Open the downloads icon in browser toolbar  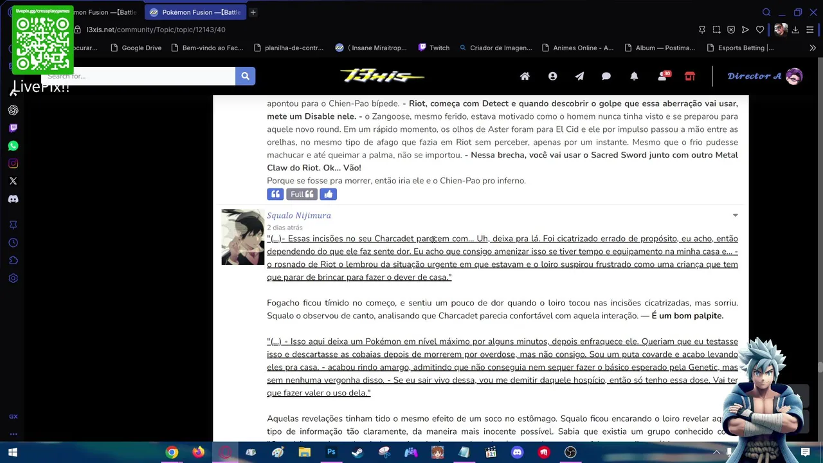click(795, 30)
